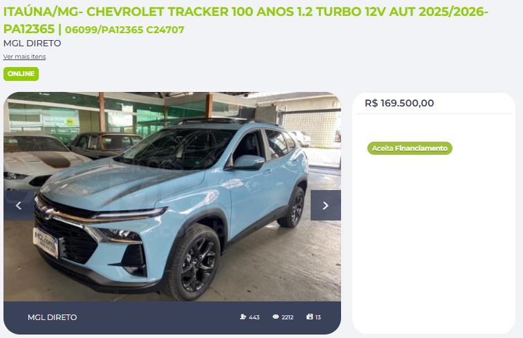
Task: Click the 'Aceita Financiamento' badge
Action: (x=410, y=149)
